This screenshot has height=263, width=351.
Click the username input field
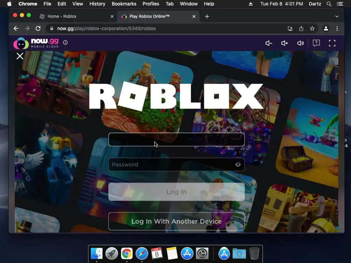coord(177,140)
